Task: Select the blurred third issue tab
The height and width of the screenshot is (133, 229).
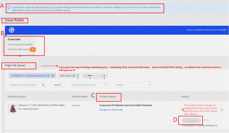Action: [x=95, y=76]
